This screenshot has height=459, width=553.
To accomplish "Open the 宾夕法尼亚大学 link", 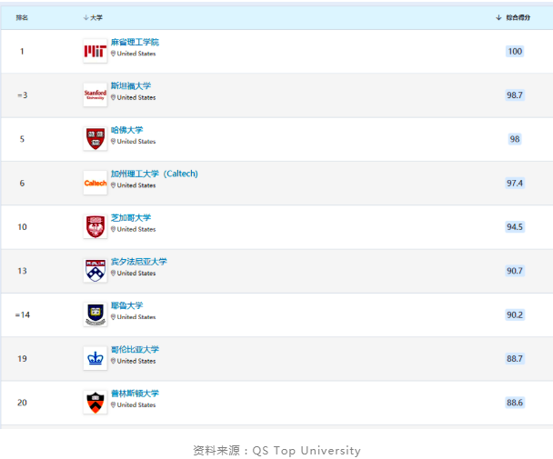I will coord(138,262).
